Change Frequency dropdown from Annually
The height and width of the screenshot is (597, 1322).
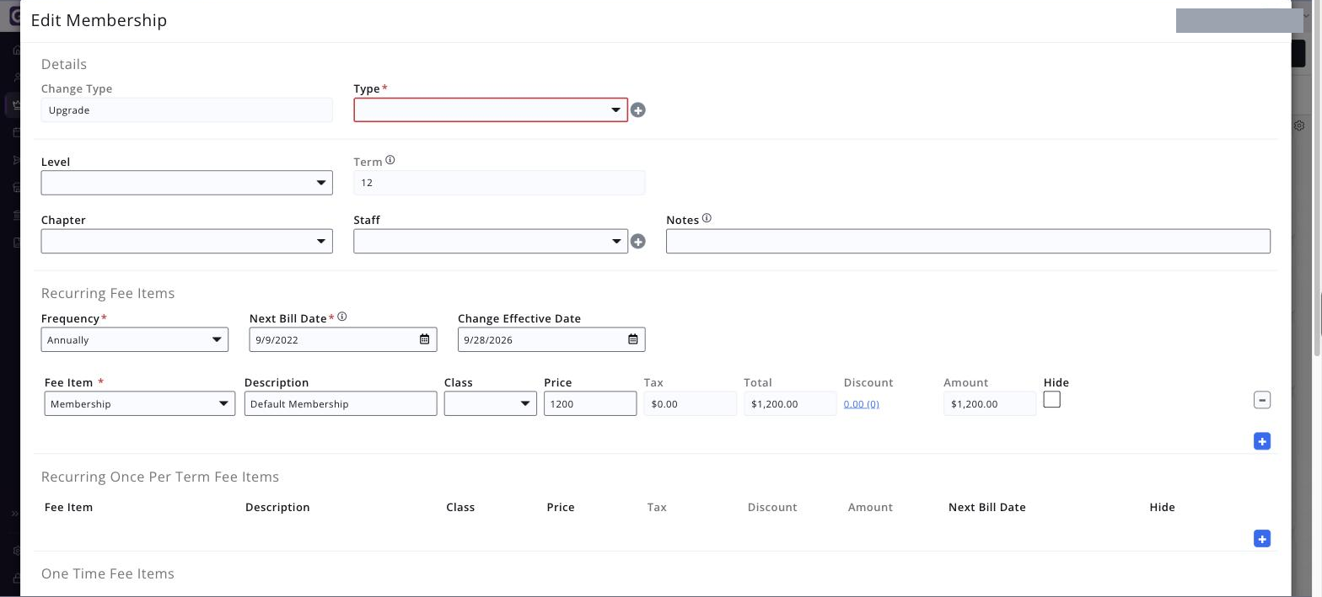[135, 339]
